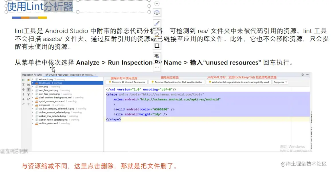Open the text conversion 字 tool
This screenshot has width=332, height=172.
point(157,56)
